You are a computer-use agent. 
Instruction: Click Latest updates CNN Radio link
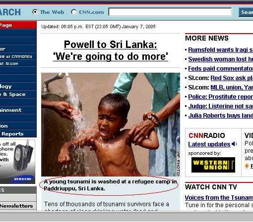coord(209,144)
